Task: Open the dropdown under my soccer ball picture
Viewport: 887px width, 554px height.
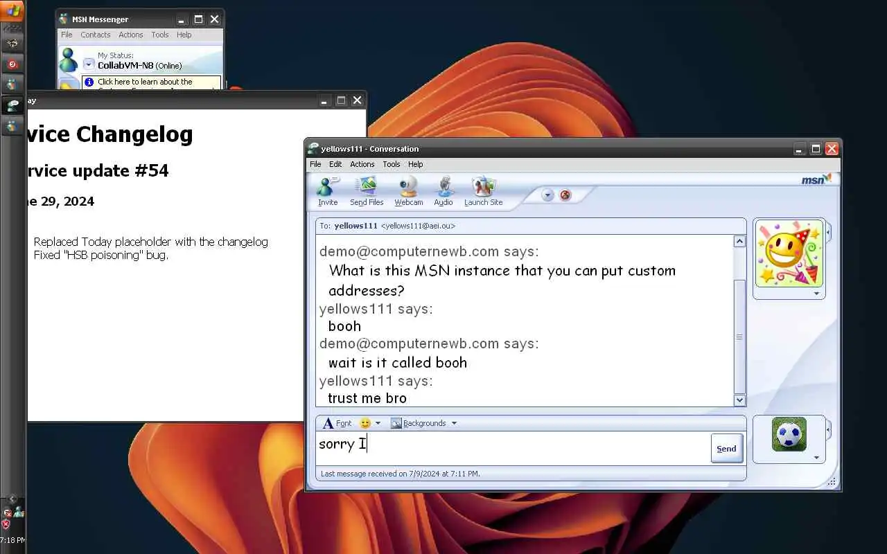Action: [x=816, y=457]
